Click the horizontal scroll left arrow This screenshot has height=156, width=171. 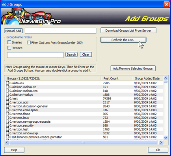tap(7, 142)
